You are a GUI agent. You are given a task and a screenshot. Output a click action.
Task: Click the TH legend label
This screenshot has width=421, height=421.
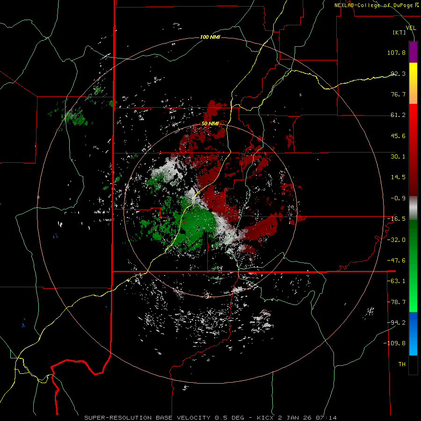(x=402, y=364)
